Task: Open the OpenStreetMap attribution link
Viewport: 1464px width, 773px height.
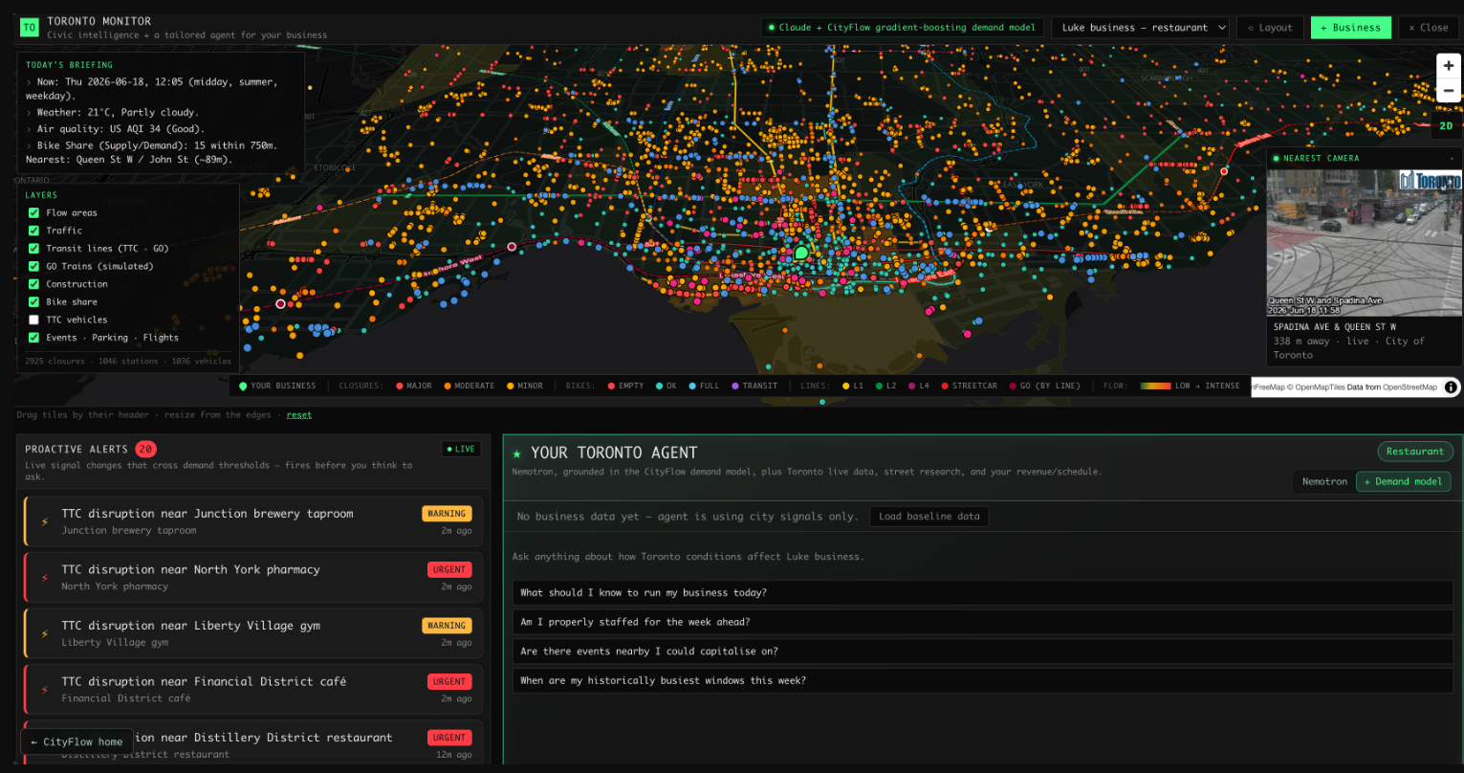Action: (1409, 386)
